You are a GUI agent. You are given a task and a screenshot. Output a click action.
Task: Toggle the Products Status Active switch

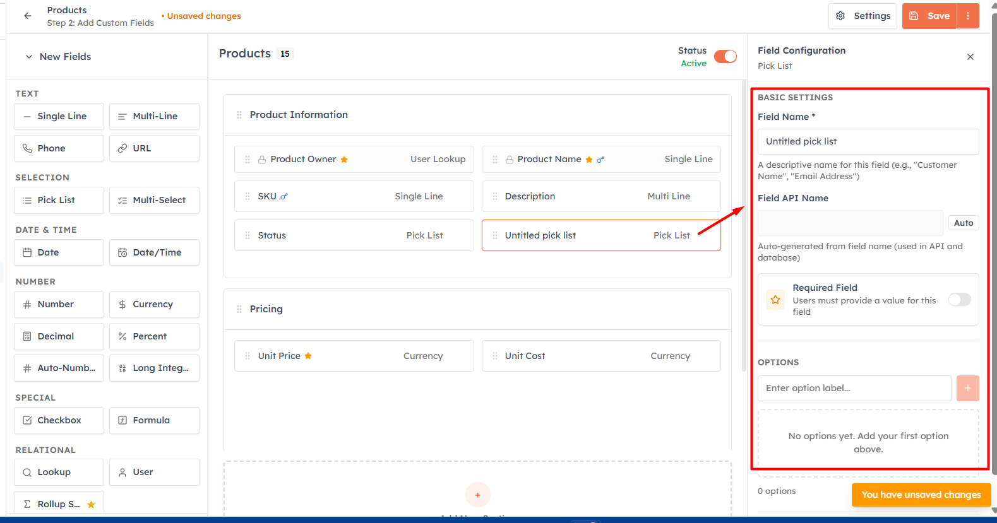[x=725, y=57]
